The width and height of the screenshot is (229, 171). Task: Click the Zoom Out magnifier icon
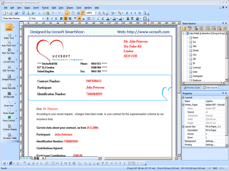[x=99, y=13]
